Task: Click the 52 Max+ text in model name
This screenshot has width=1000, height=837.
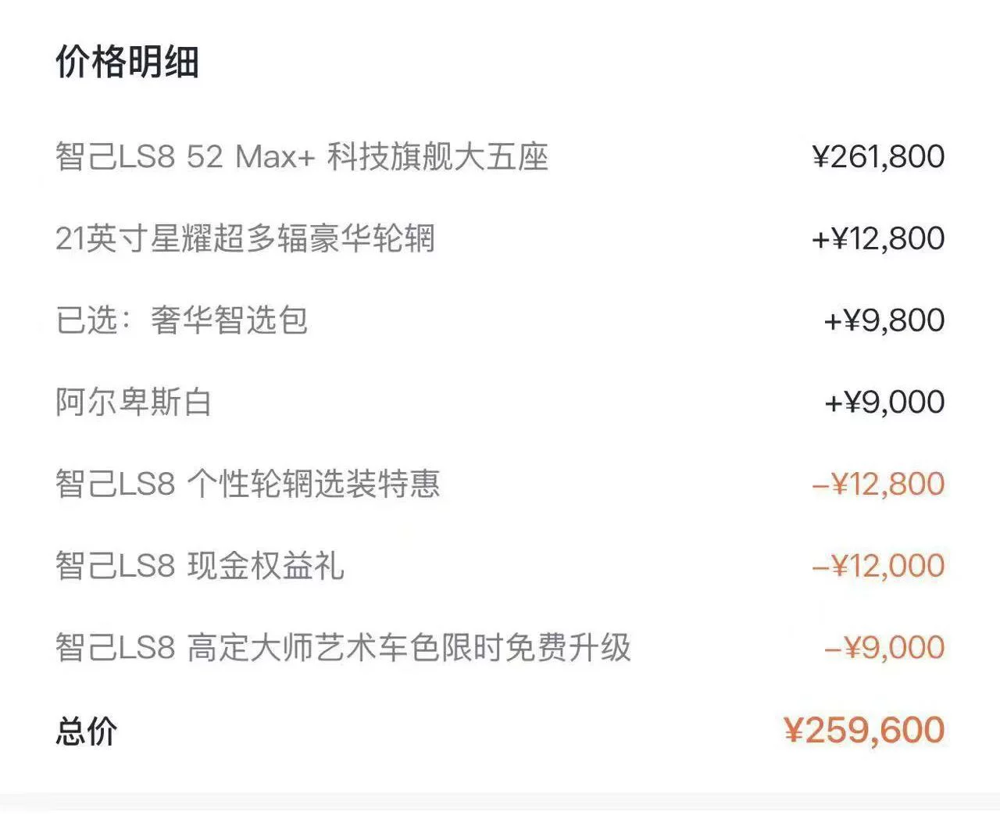Action: (251, 156)
